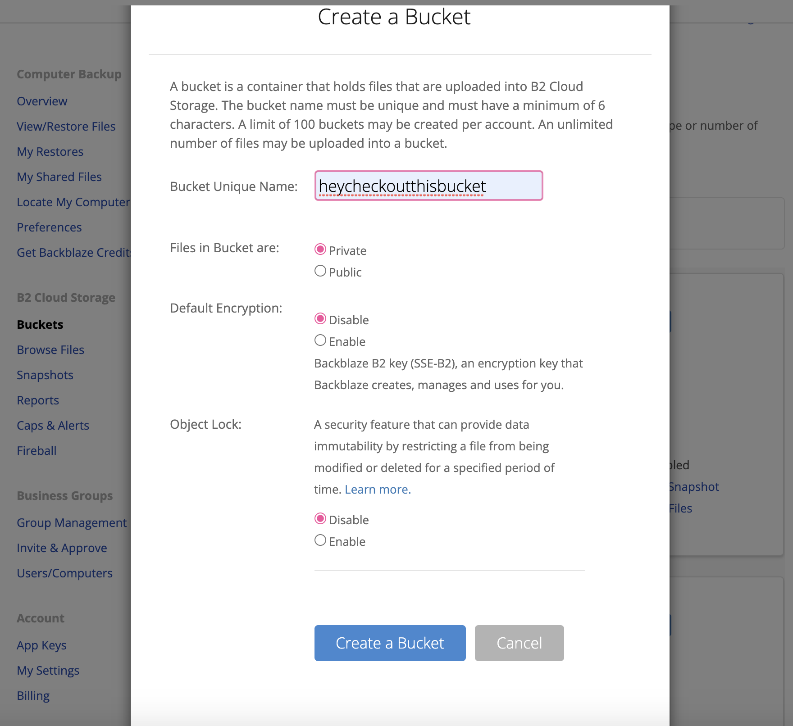This screenshot has width=793, height=726.
Task: Click the Snapshot link behind the dialog
Action: 694,487
